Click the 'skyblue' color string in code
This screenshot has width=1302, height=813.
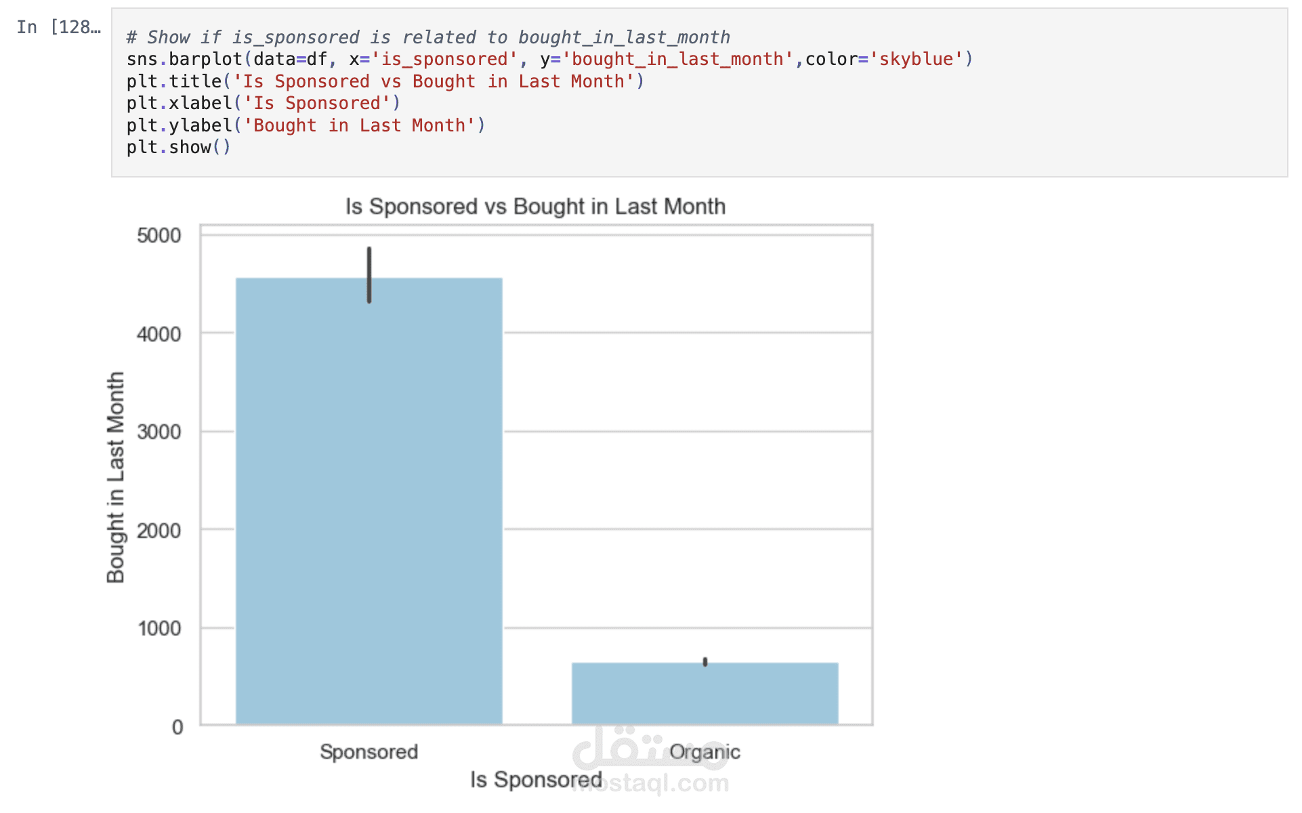click(x=916, y=60)
